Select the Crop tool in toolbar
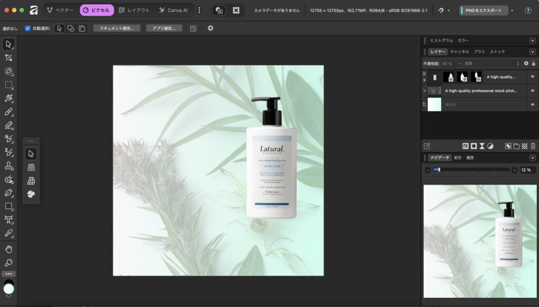 8,57
